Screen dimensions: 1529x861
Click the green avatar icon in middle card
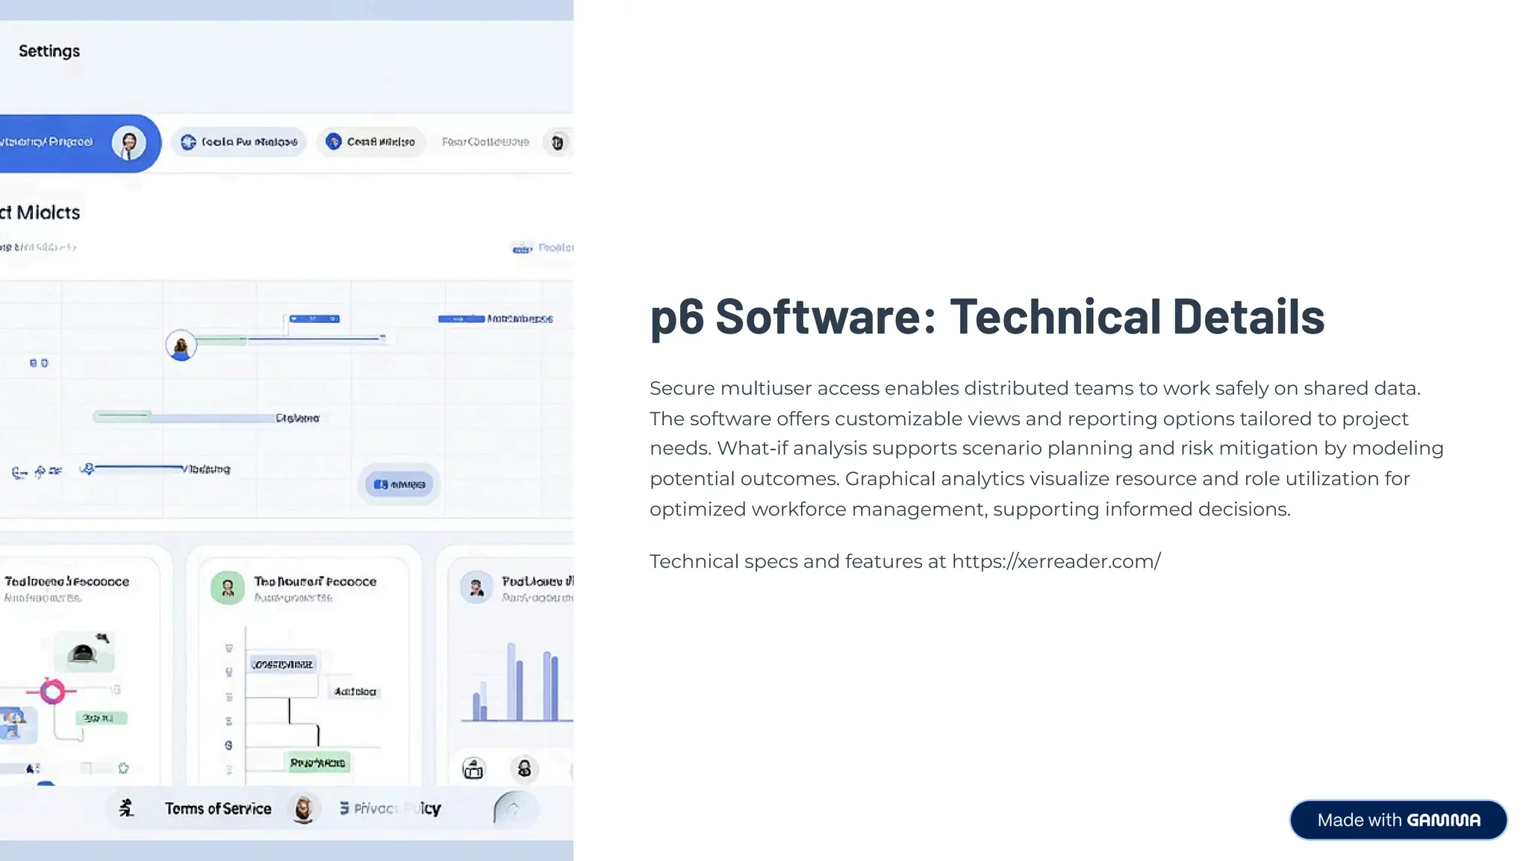coord(228,588)
